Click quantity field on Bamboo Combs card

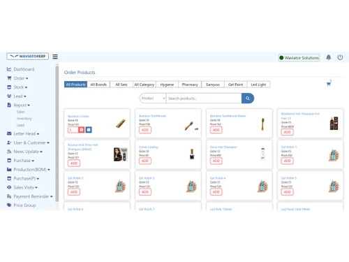pos(73,130)
